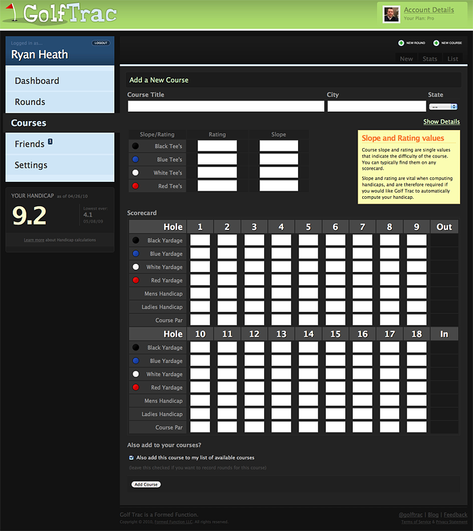Click the Blue Tee's color dot

[x=135, y=159]
